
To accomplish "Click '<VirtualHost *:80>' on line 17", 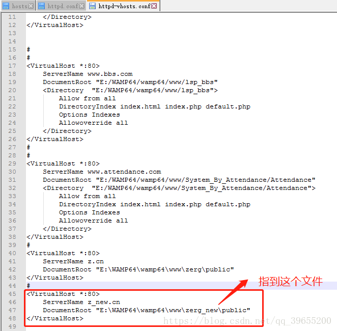I will [63, 66].
